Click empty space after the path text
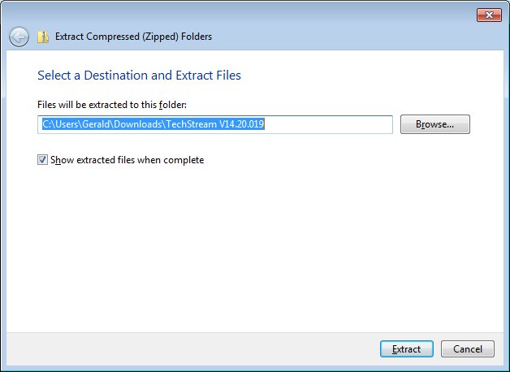Image resolution: width=510 pixels, height=372 pixels. (329, 124)
